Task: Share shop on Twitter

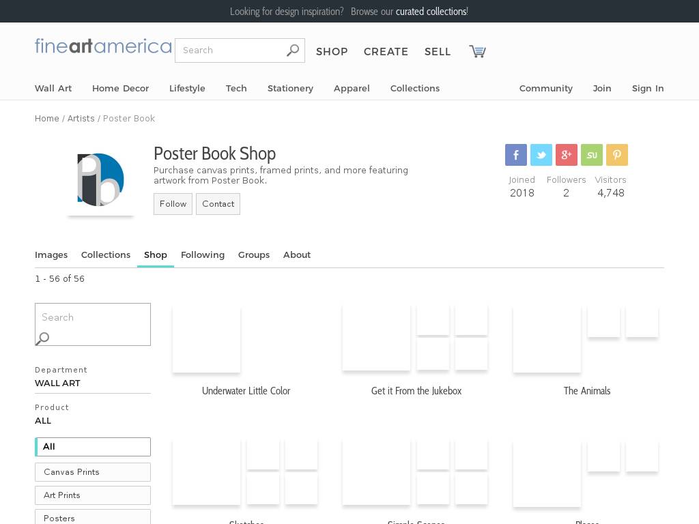Action: tap(541, 155)
